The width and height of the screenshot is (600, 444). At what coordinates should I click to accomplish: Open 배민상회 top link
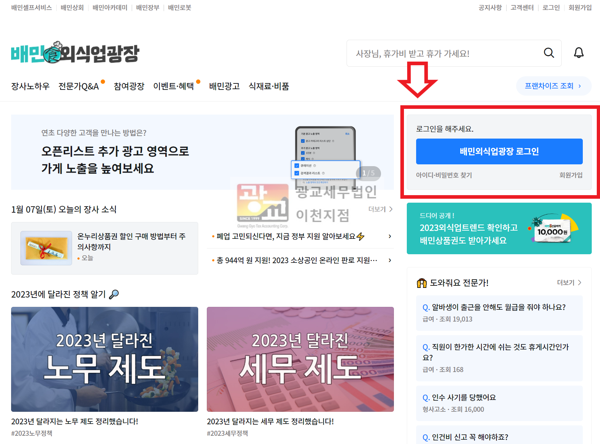pos(72,8)
